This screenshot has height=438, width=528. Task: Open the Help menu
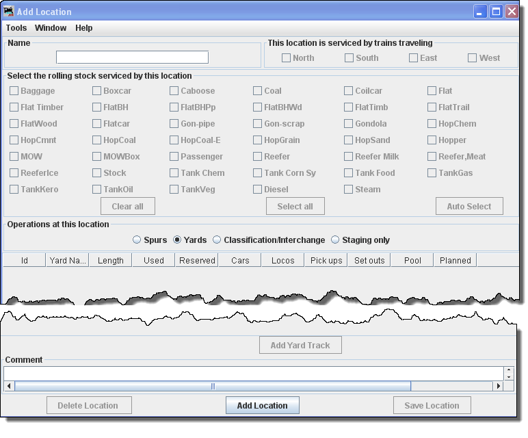point(84,28)
